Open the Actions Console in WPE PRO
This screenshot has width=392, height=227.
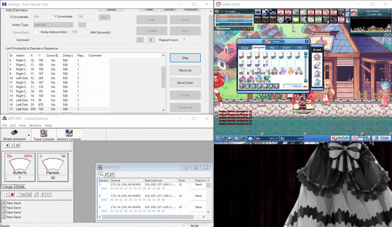(x=69, y=135)
